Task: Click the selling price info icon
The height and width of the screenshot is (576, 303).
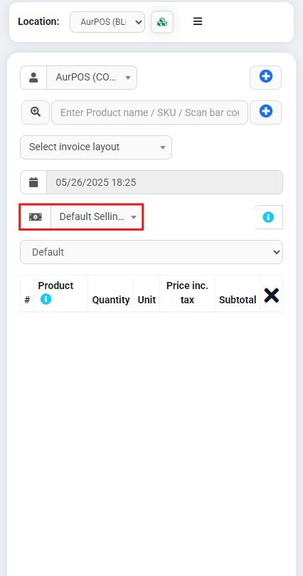Action: (268, 217)
